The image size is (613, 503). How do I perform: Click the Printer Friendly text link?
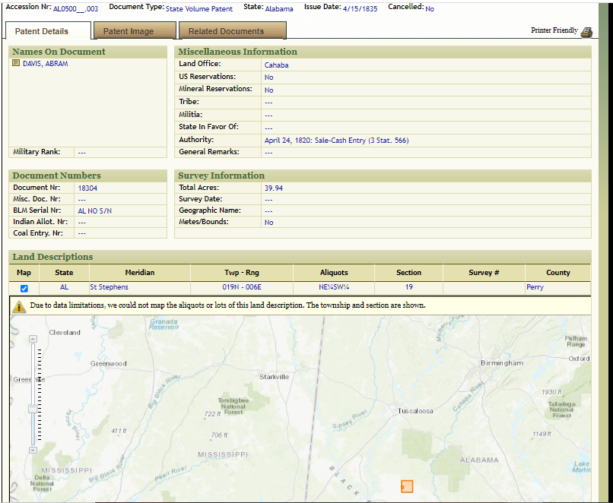[x=554, y=31]
